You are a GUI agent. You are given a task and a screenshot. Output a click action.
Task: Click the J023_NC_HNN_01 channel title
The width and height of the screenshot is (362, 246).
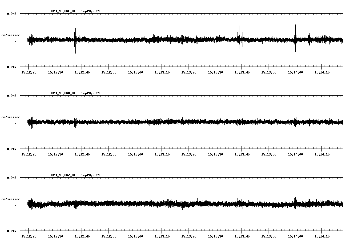[x=62, y=93]
